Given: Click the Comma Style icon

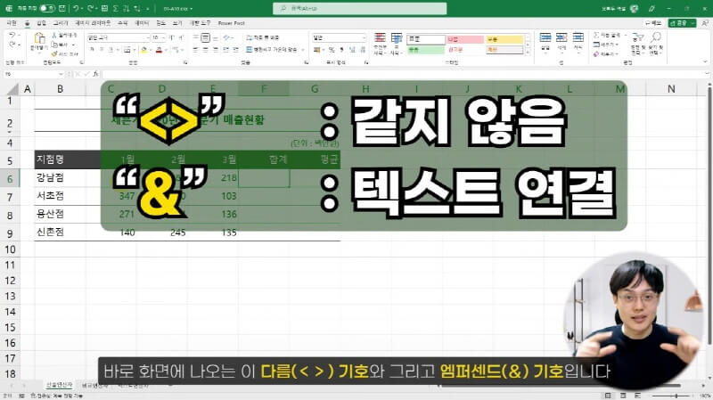Looking at the screenshot, I should coord(341,50).
